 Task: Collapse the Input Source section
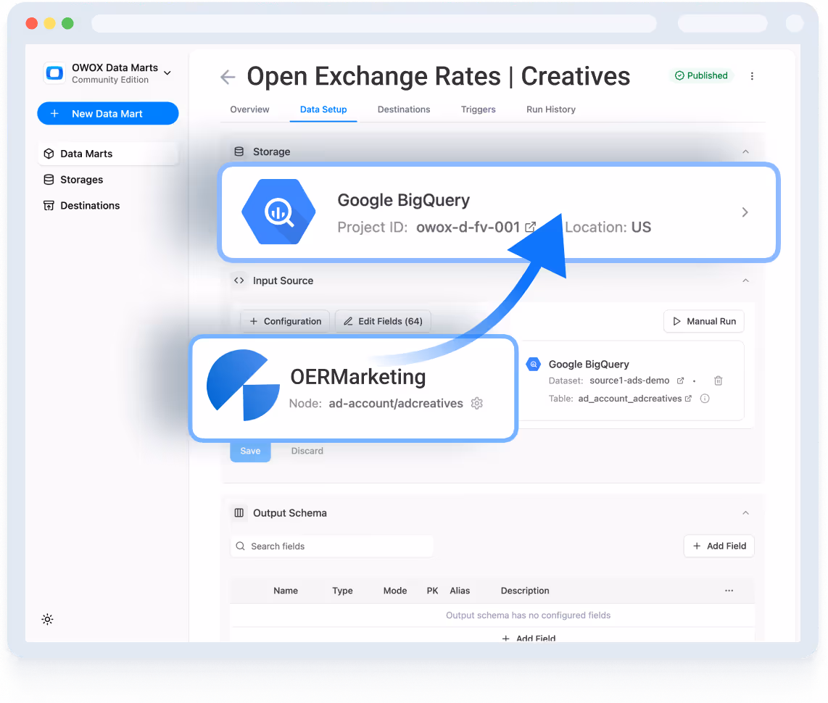[x=745, y=280]
